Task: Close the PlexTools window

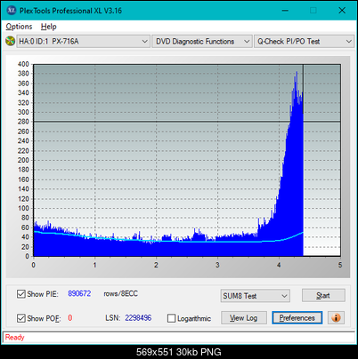Action: pos(342,11)
